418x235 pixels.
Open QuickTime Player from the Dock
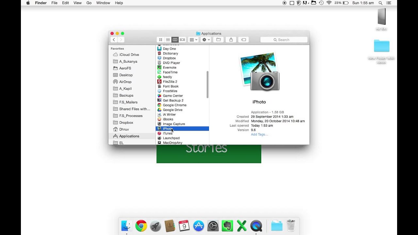click(256, 226)
